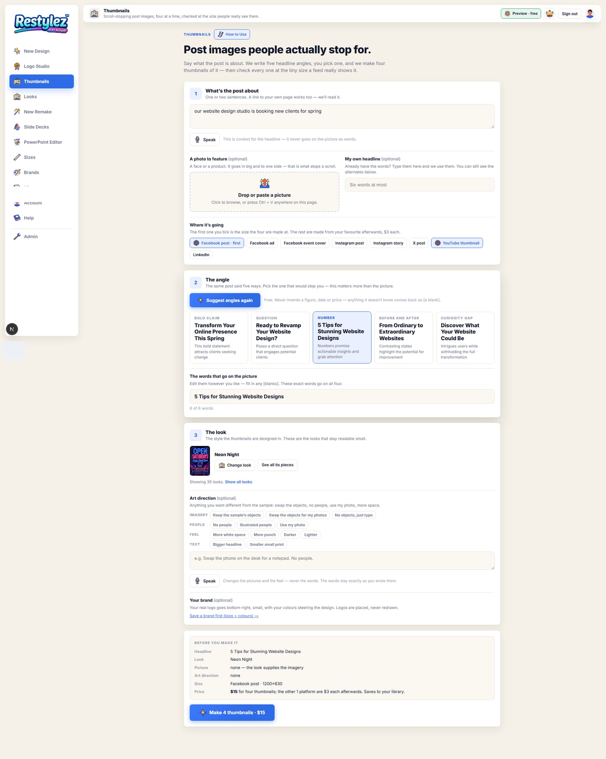This screenshot has height=759, width=606.
Task: Untick the Facebook post platform chip
Action: pyautogui.click(x=217, y=243)
